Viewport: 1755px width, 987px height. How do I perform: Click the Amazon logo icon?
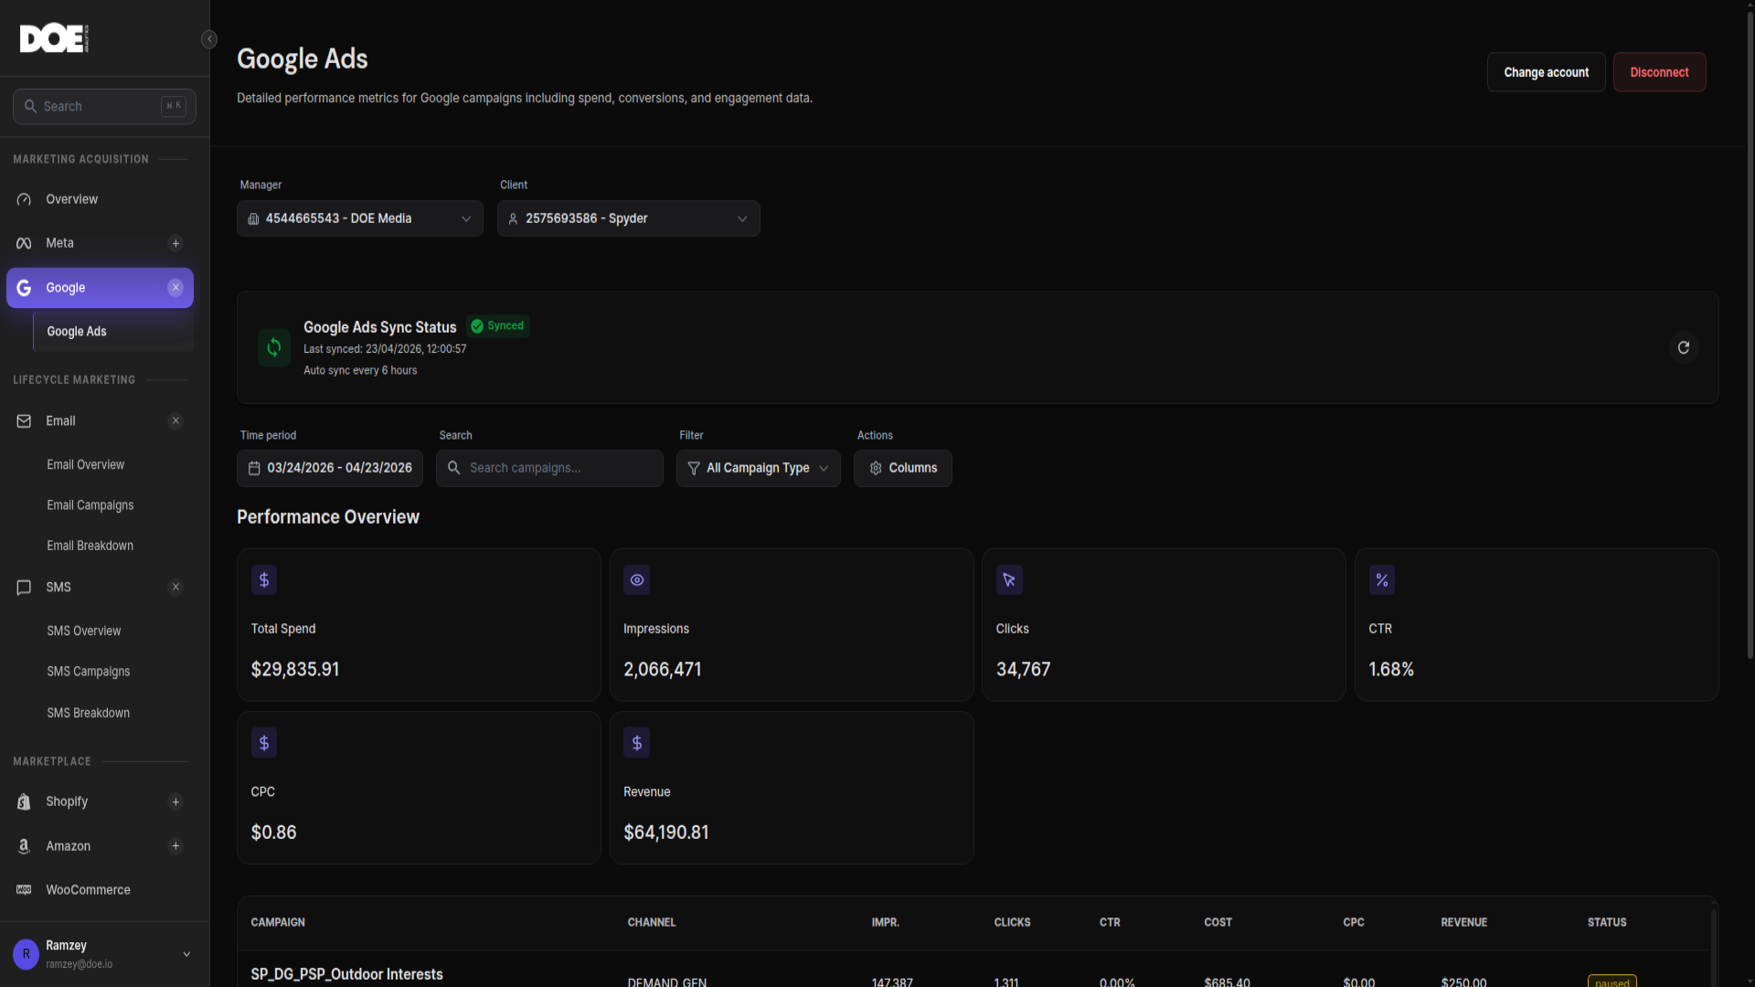24,846
